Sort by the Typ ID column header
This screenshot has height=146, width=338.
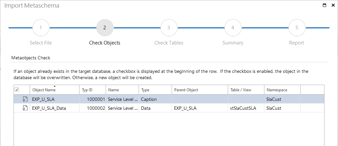coord(93,90)
